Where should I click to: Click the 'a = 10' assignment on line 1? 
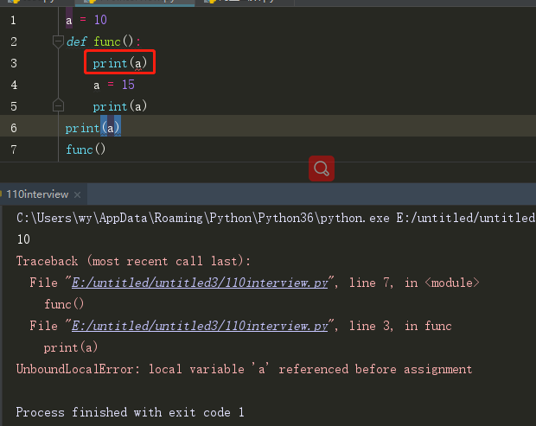86,19
